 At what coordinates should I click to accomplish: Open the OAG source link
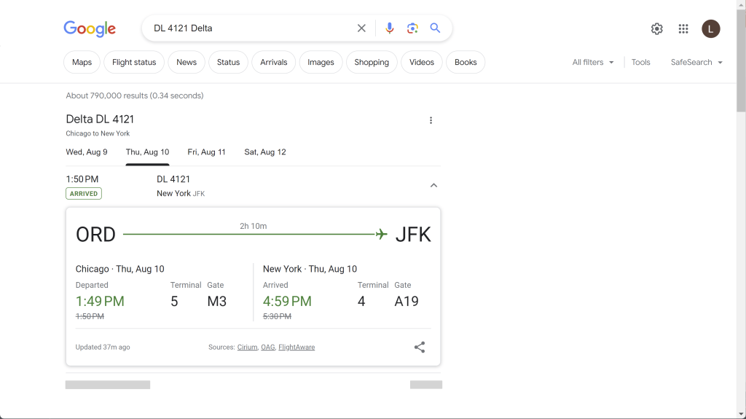[268, 347]
